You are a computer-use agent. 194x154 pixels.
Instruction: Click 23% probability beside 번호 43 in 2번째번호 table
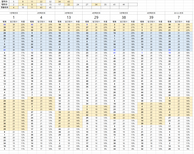click(x=50, y=25)
